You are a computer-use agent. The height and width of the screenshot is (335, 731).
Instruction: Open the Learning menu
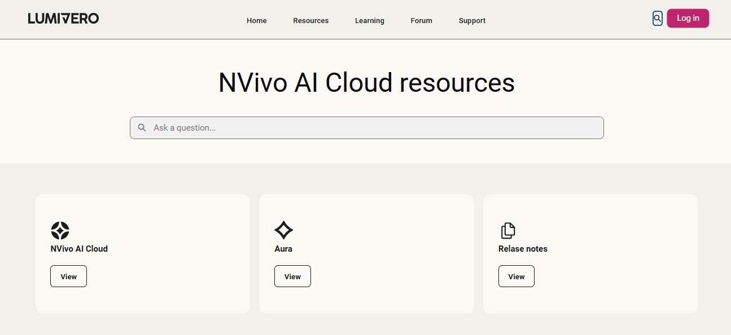(x=370, y=21)
